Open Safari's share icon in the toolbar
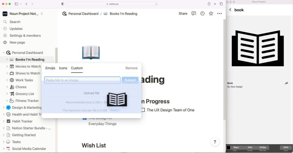 pyautogui.click(x=209, y=4)
